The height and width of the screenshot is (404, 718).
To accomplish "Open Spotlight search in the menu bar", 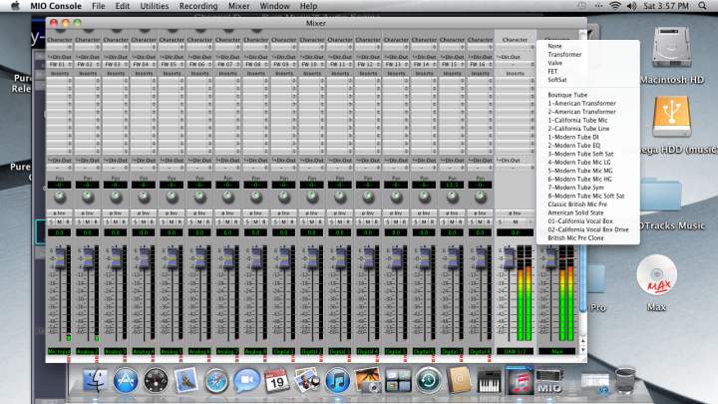I will coord(702,6).
